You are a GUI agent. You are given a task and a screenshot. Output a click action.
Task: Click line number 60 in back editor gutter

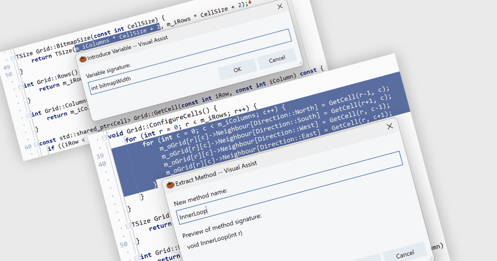click(x=28, y=147)
